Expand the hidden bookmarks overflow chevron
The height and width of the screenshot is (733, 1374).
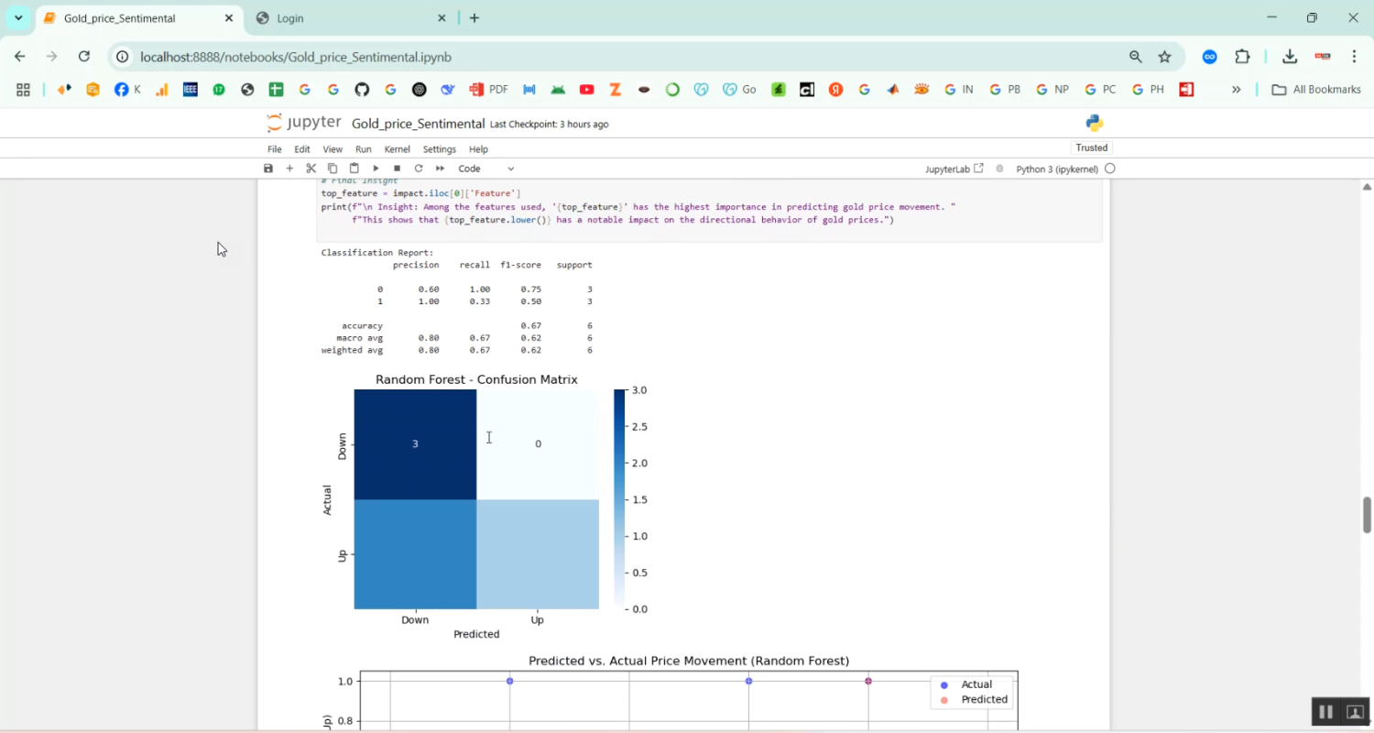pos(1236,90)
